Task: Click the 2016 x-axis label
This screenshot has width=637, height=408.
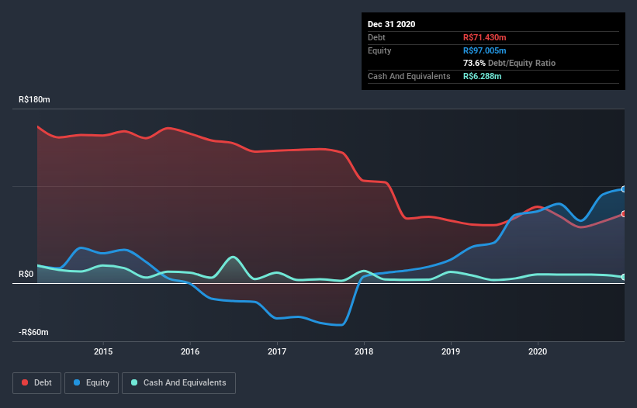Action: pyautogui.click(x=190, y=351)
